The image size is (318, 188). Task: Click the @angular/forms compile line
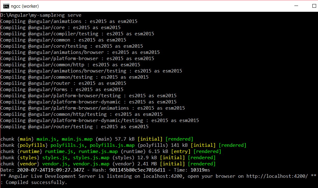62,90
